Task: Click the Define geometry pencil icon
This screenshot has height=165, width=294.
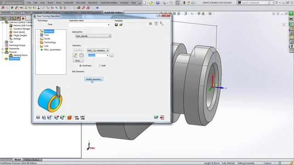Action: coord(75,55)
